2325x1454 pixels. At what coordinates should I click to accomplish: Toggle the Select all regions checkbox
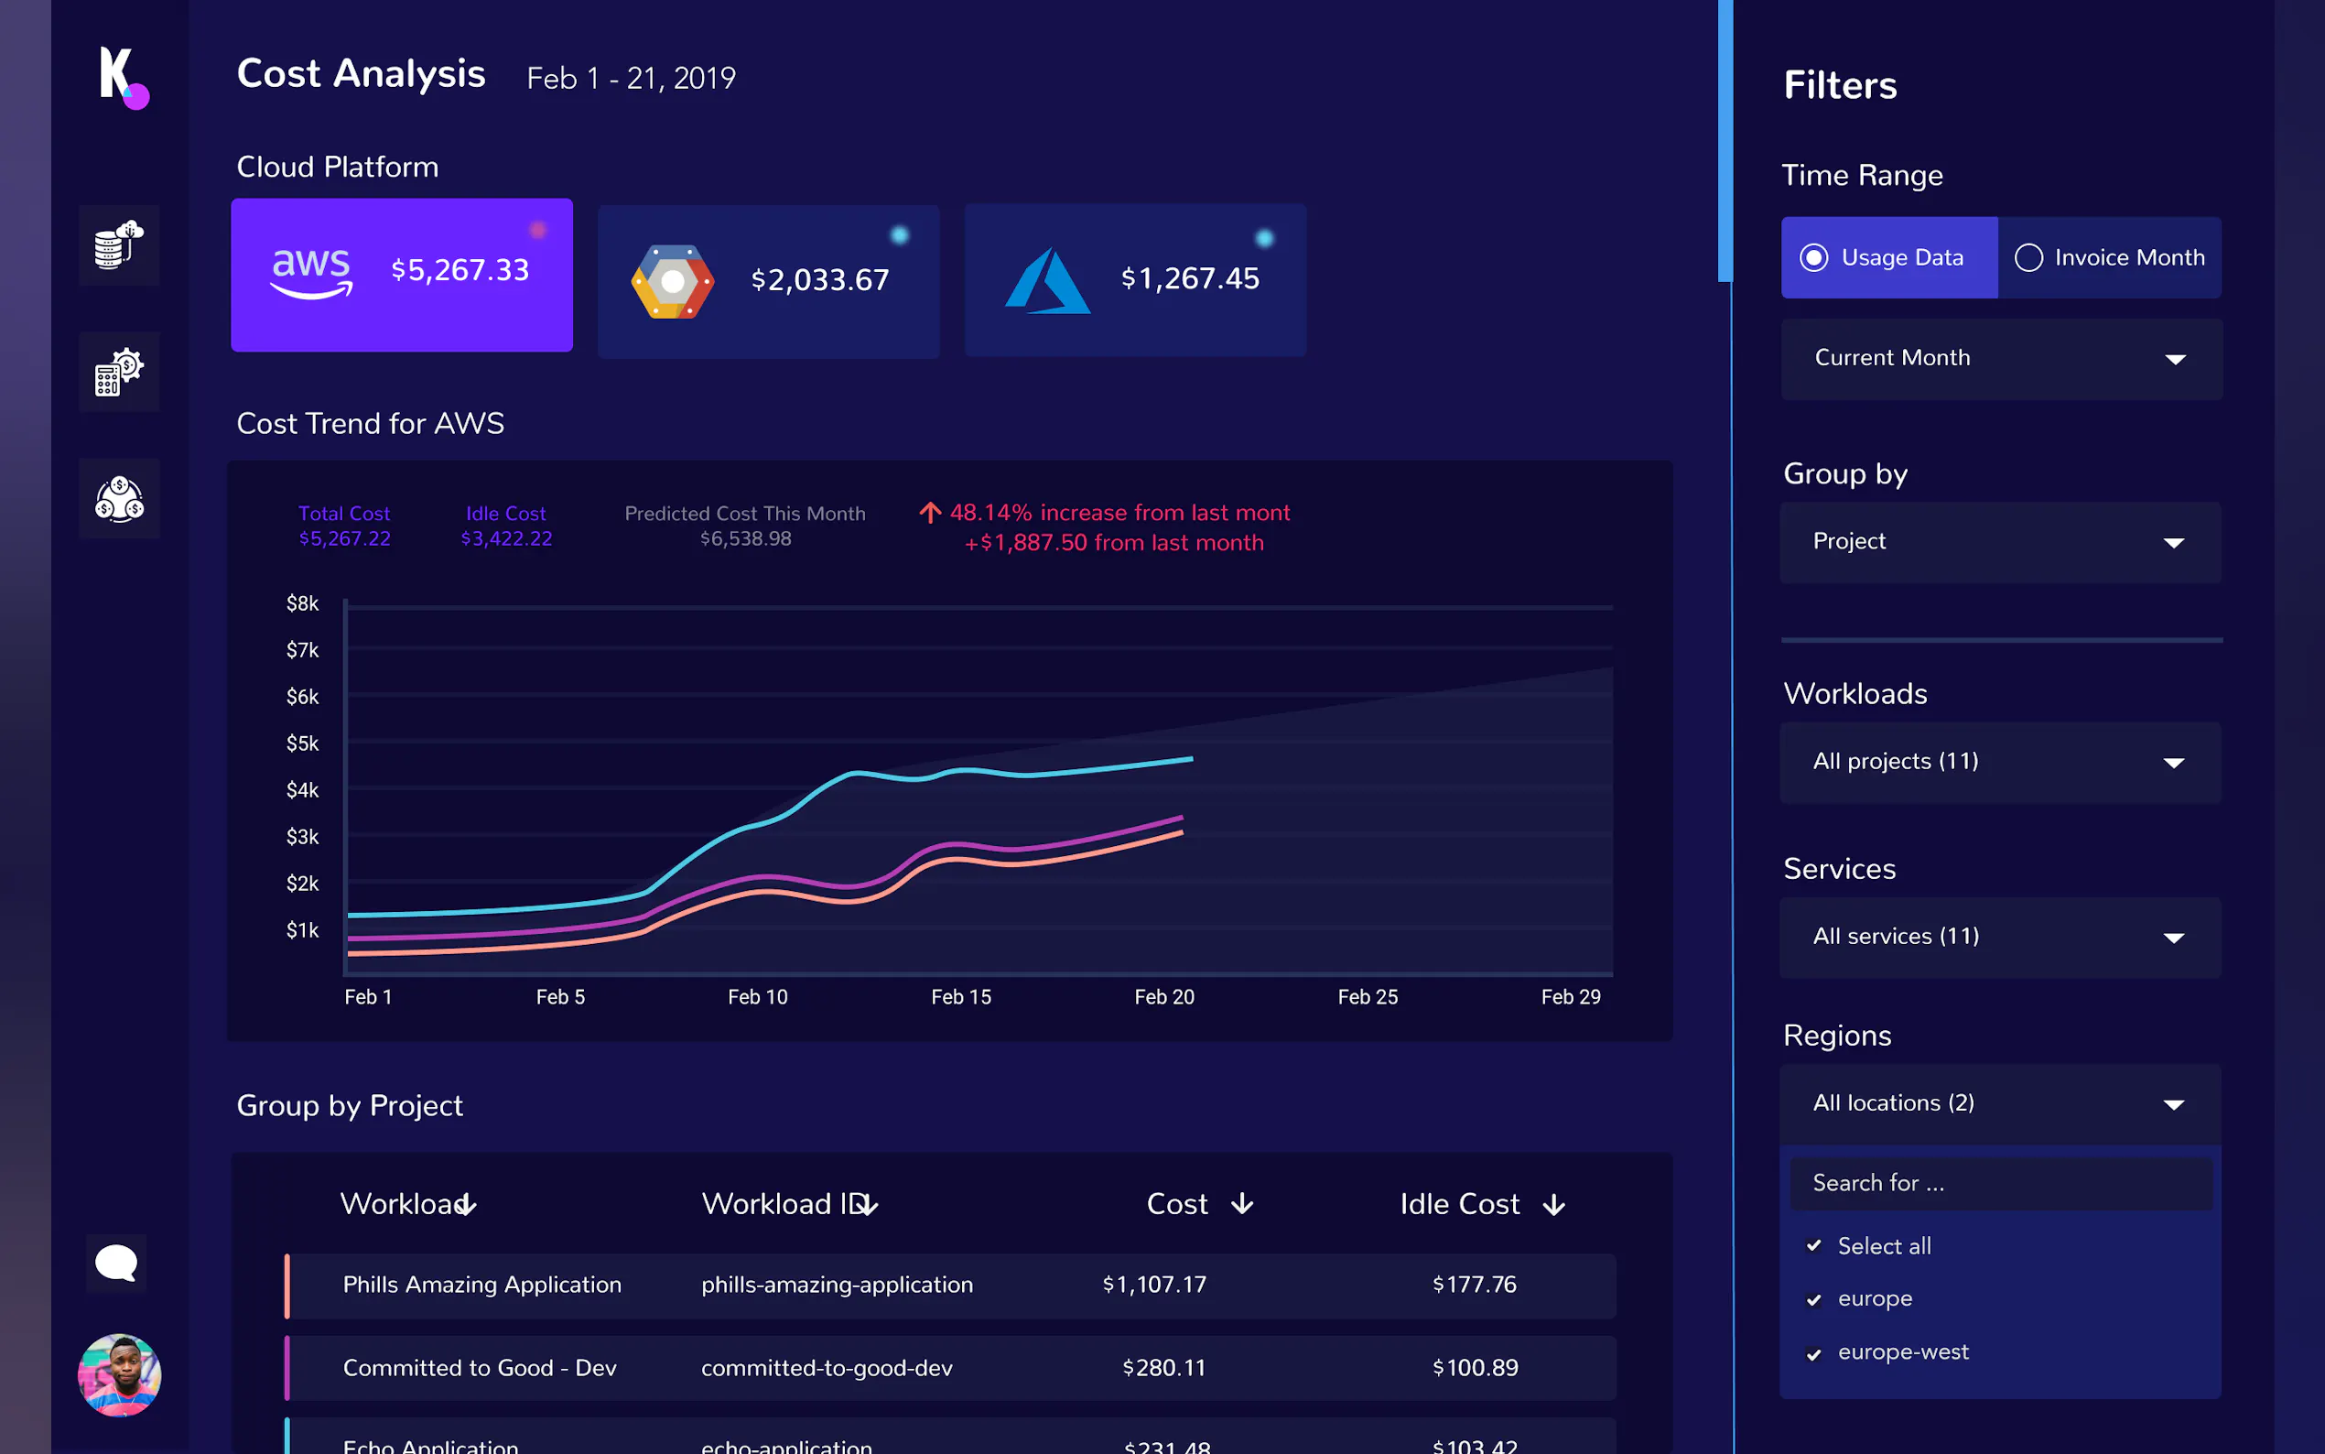tap(1813, 1246)
